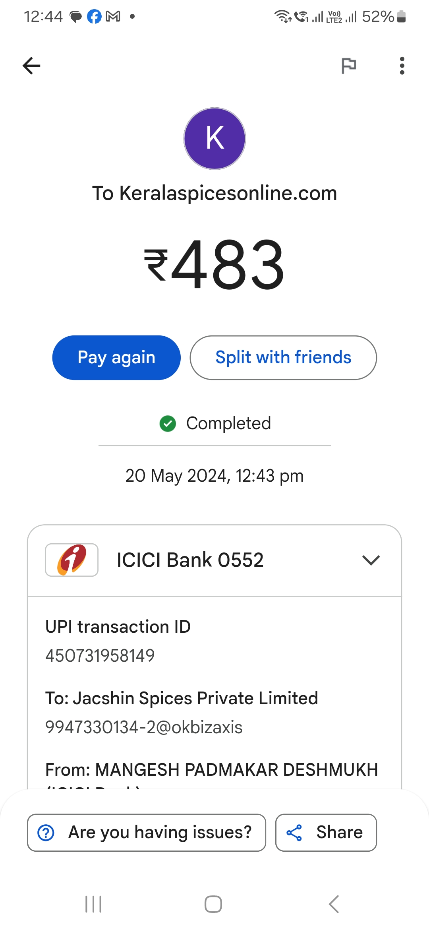Open Are you having issues help
This screenshot has width=429, height=930.
pos(160,833)
